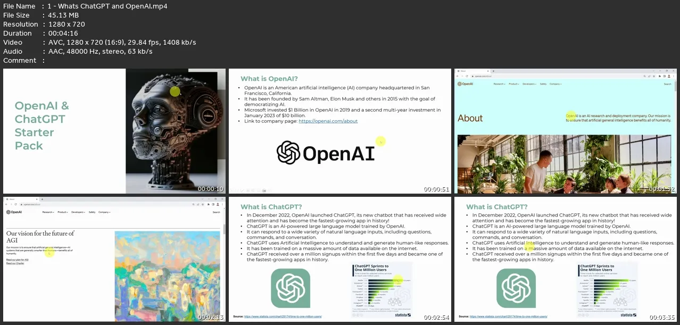Open the 'Read our plan for AGI' link

coord(18,260)
